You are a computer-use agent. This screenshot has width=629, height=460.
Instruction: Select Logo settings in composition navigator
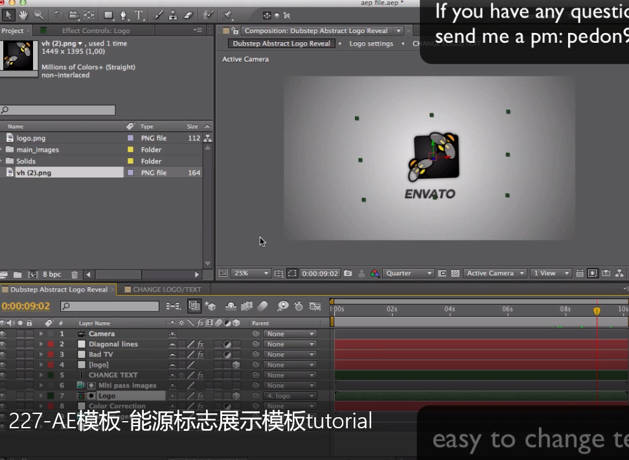(x=371, y=43)
